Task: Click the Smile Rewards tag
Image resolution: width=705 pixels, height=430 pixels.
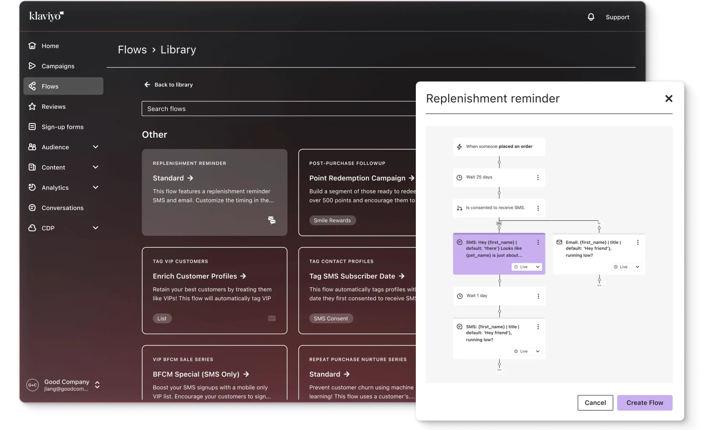Action: (x=332, y=221)
